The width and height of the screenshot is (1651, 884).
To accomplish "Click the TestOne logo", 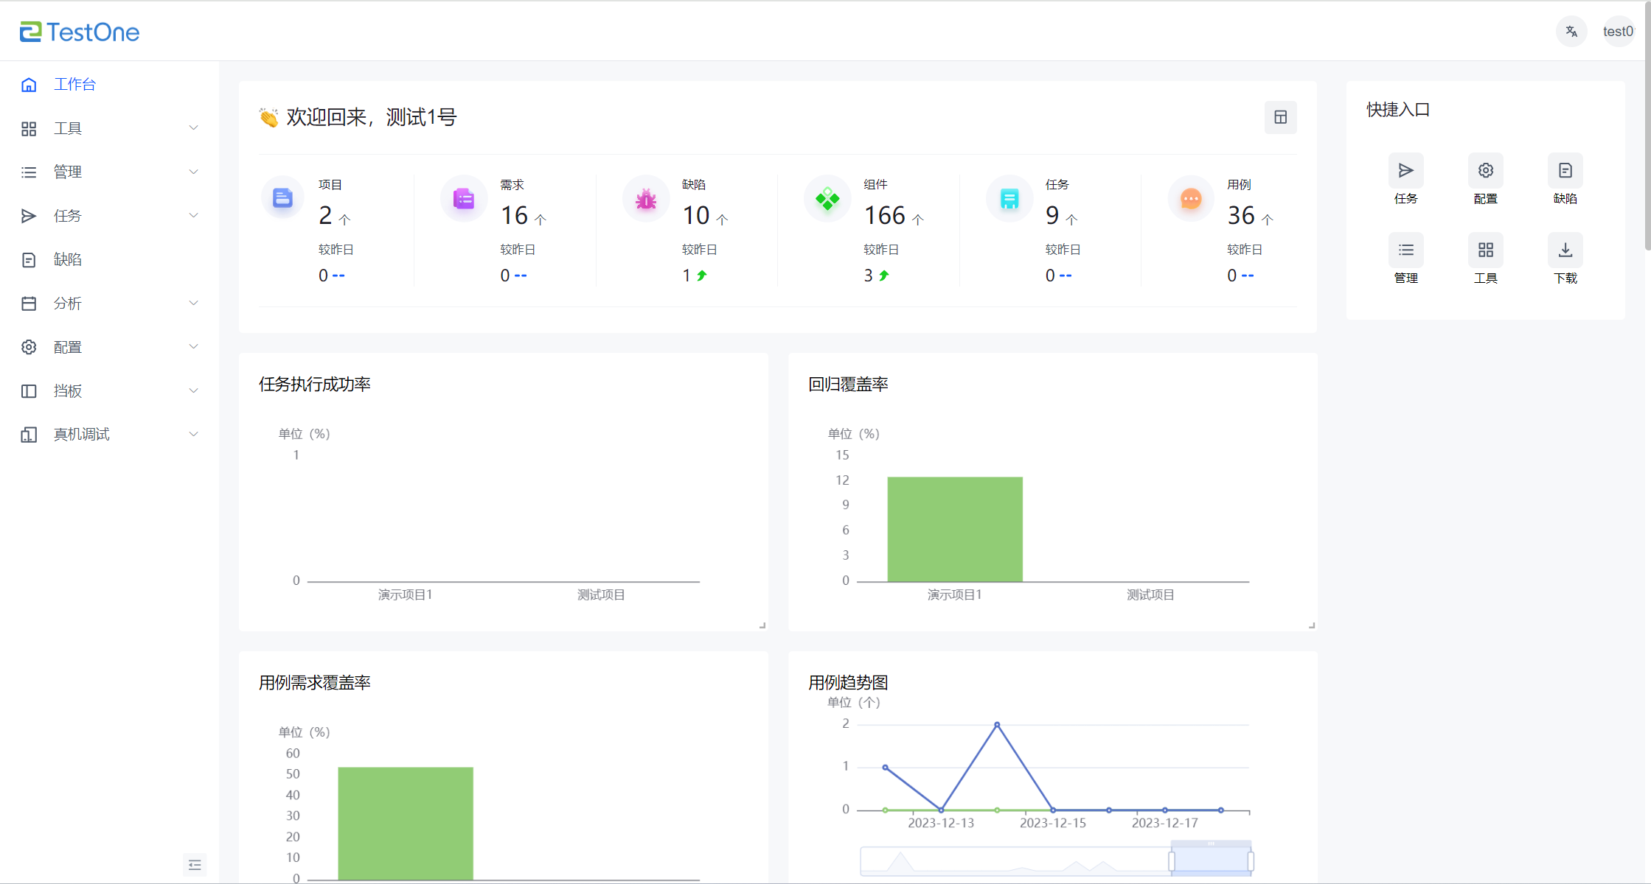I will point(80,32).
